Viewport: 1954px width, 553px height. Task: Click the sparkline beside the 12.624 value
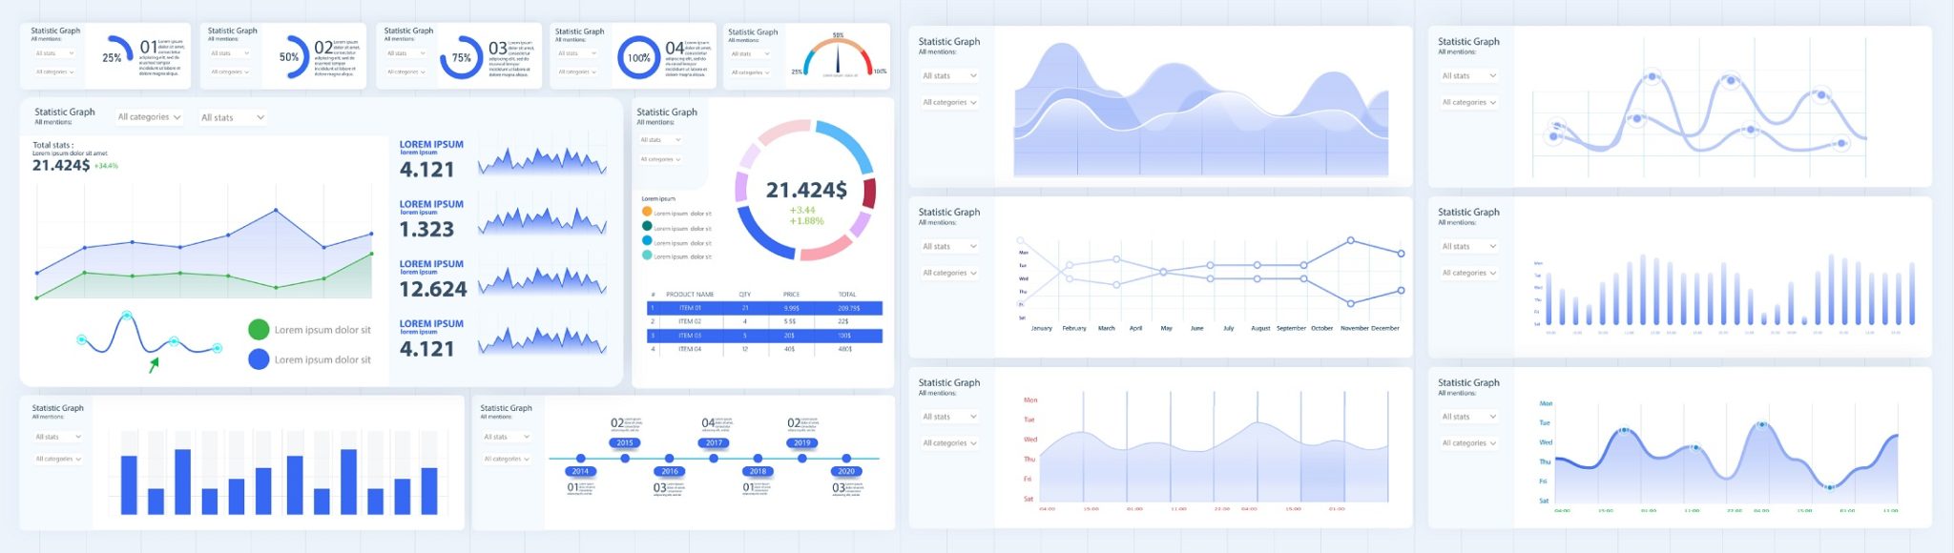(542, 280)
